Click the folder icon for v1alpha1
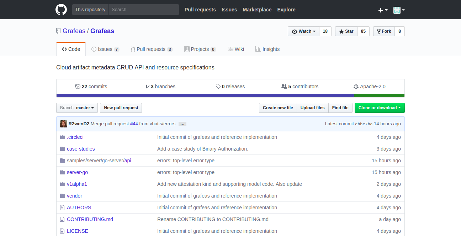The height and width of the screenshot is (236, 461). [x=63, y=184]
